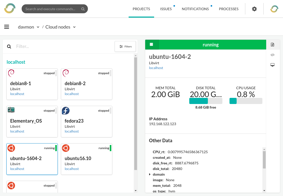Viewport: 283px width, 196px height.
Task: Select the ubuntu-1604-2 card name
Action: coord(26,158)
